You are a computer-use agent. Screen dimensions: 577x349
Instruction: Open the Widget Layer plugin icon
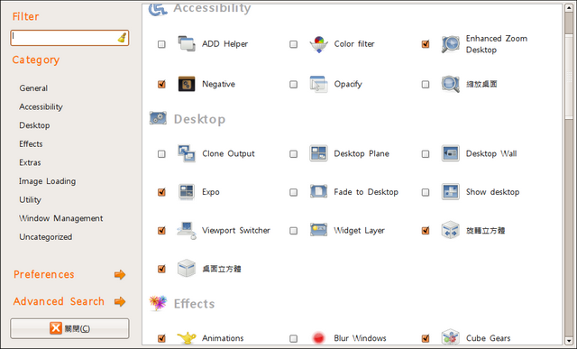(318, 230)
